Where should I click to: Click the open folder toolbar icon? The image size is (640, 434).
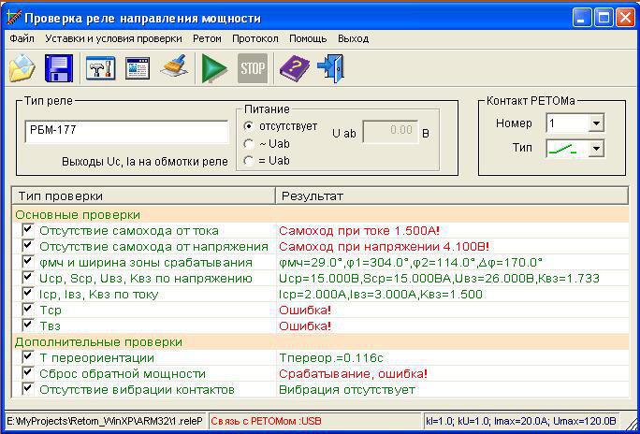click(22, 68)
